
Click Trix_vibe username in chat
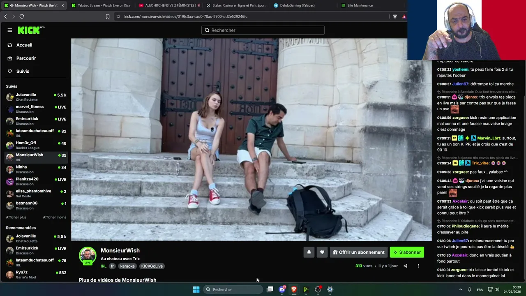point(480,163)
